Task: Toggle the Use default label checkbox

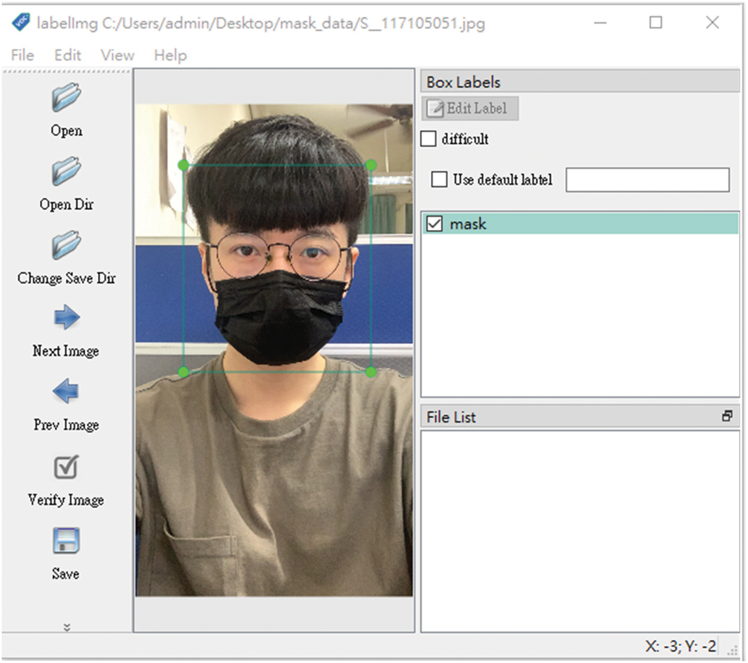Action: coord(439,179)
